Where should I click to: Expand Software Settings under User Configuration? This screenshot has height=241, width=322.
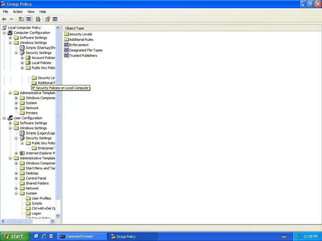[x=10, y=123]
